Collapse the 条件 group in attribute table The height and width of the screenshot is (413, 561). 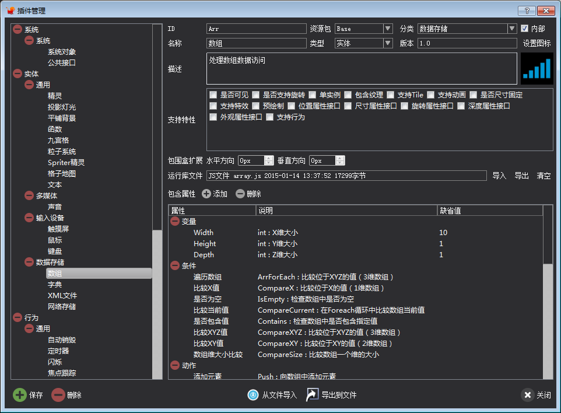tap(175, 266)
